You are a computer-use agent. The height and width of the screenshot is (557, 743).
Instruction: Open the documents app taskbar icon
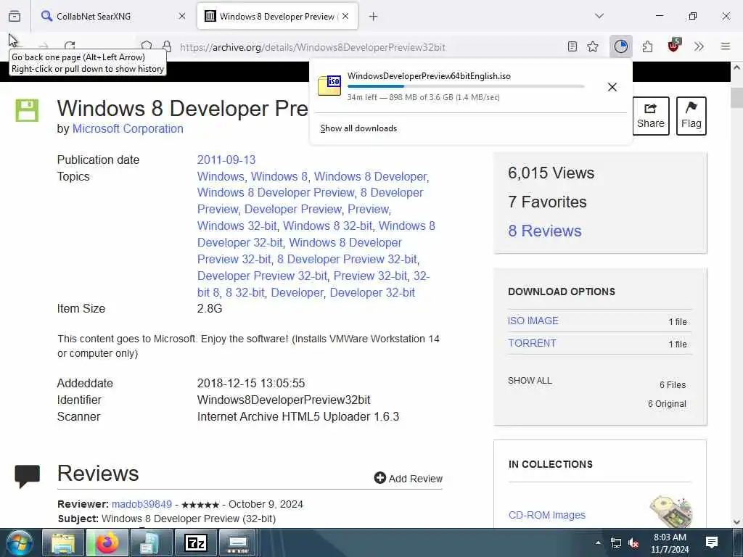pos(151,542)
